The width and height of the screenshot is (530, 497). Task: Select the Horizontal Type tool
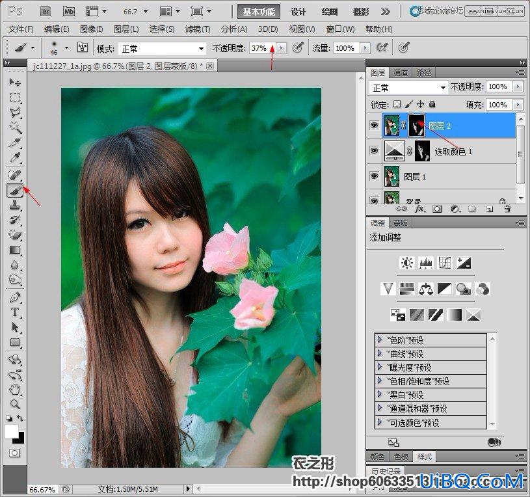click(x=14, y=312)
